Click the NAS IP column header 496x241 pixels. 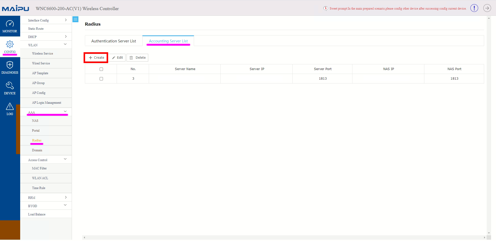click(x=388, y=69)
